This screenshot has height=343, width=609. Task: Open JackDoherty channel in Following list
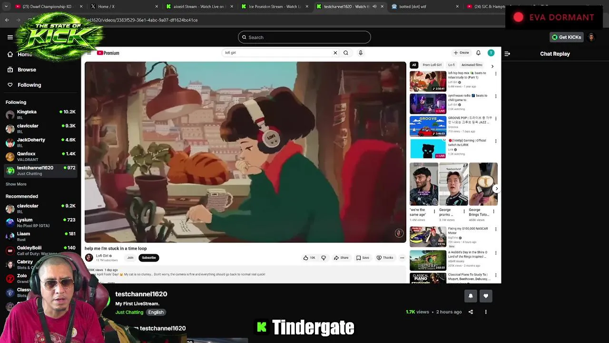[40, 142]
